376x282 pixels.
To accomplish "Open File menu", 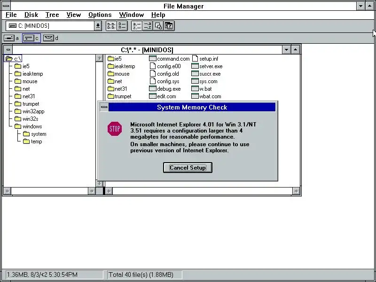I will 11,15.
